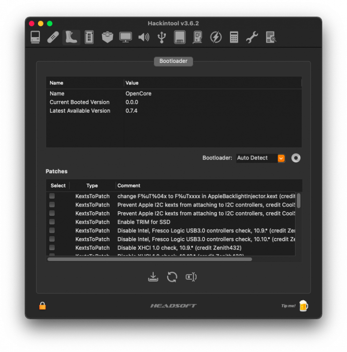Check the Enable TRIM for SSD checkbox
The image size is (347, 352).
(x=52, y=222)
